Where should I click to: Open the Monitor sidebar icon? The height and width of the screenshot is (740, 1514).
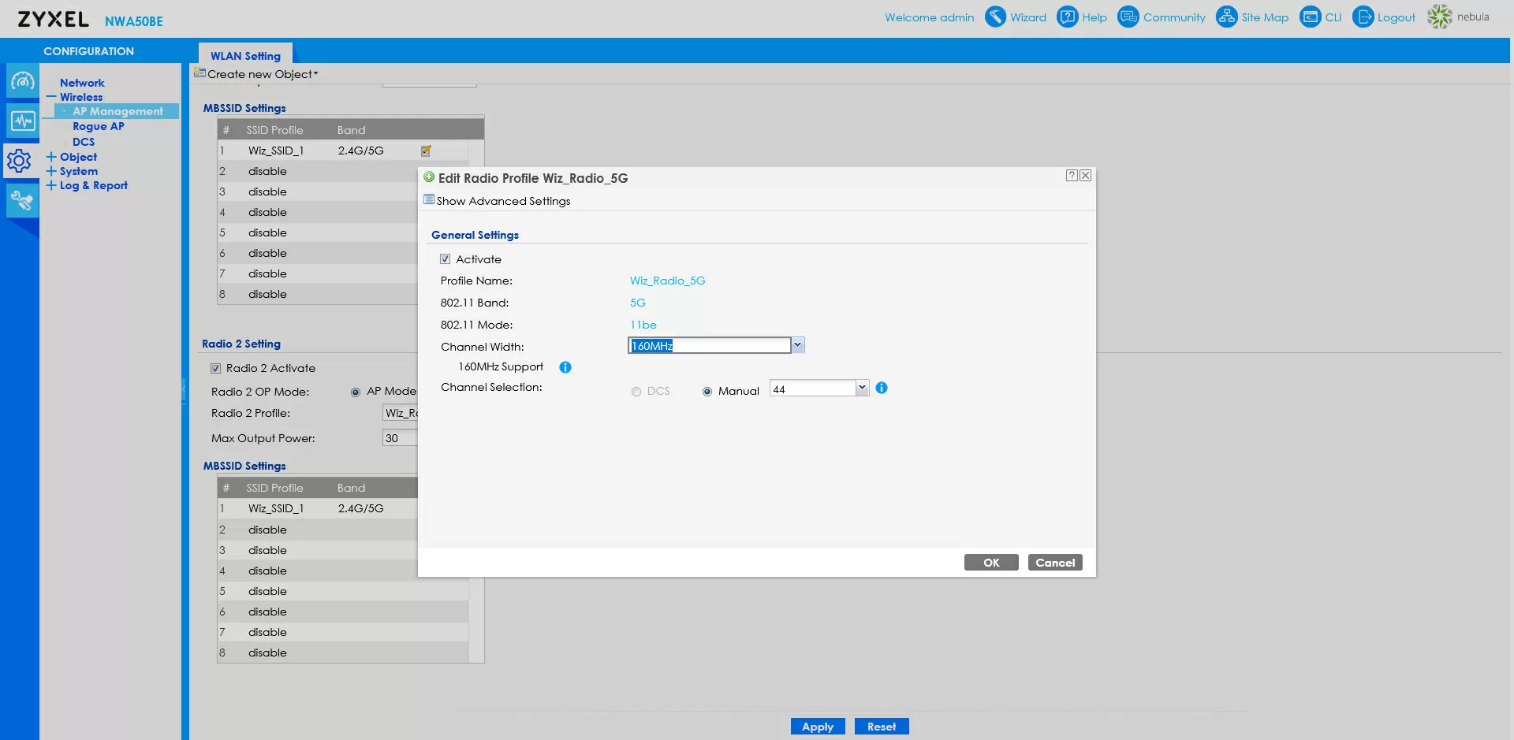[x=22, y=121]
